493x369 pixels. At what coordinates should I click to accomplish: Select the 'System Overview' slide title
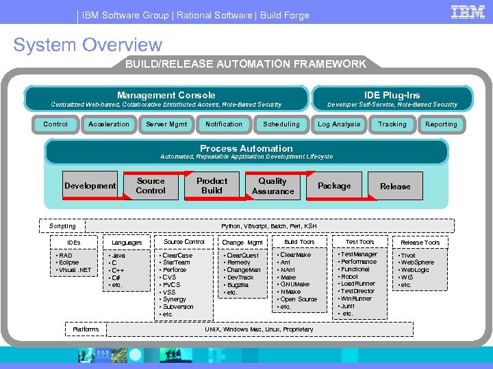[88, 45]
